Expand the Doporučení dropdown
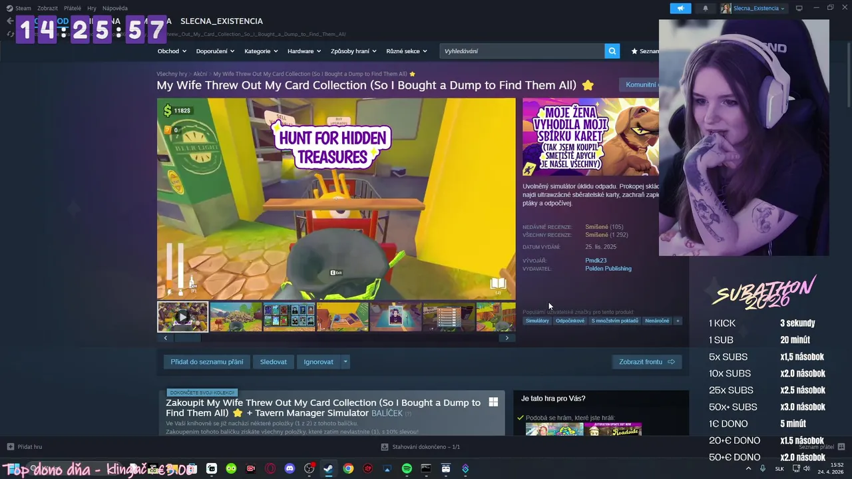The width and height of the screenshot is (852, 479). click(215, 51)
